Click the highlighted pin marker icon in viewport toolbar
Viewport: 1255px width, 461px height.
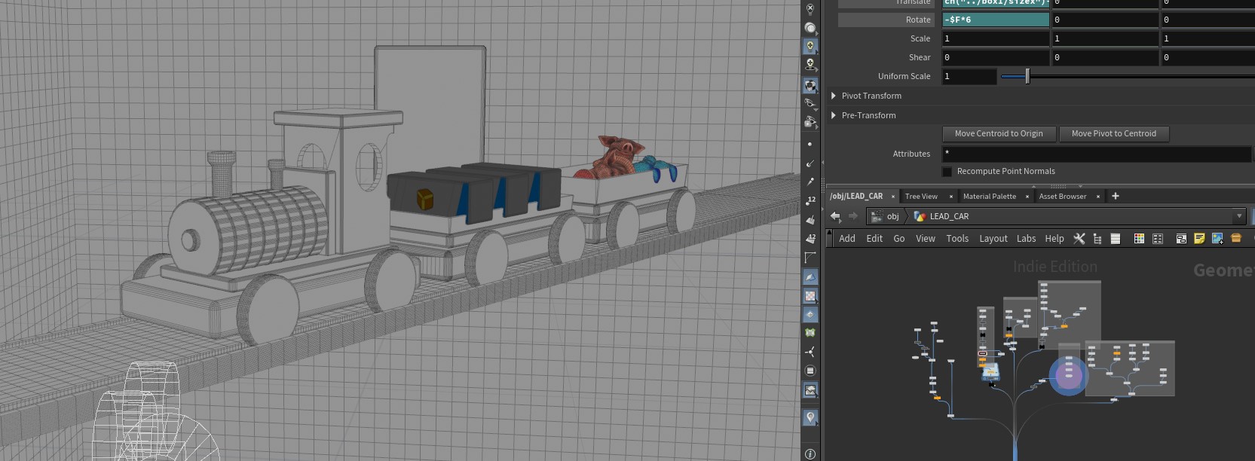click(x=810, y=417)
